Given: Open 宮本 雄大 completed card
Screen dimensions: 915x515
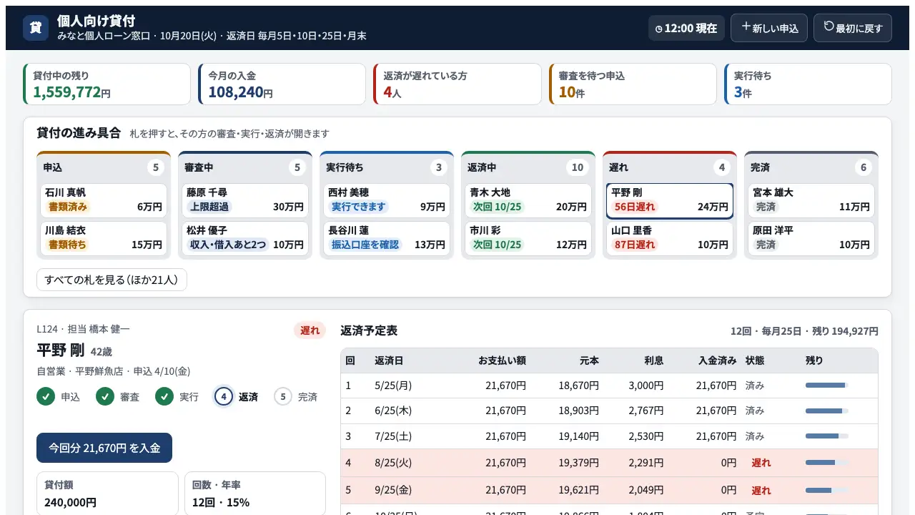Looking at the screenshot, I should pyautogui.click(x=811, y=200).
